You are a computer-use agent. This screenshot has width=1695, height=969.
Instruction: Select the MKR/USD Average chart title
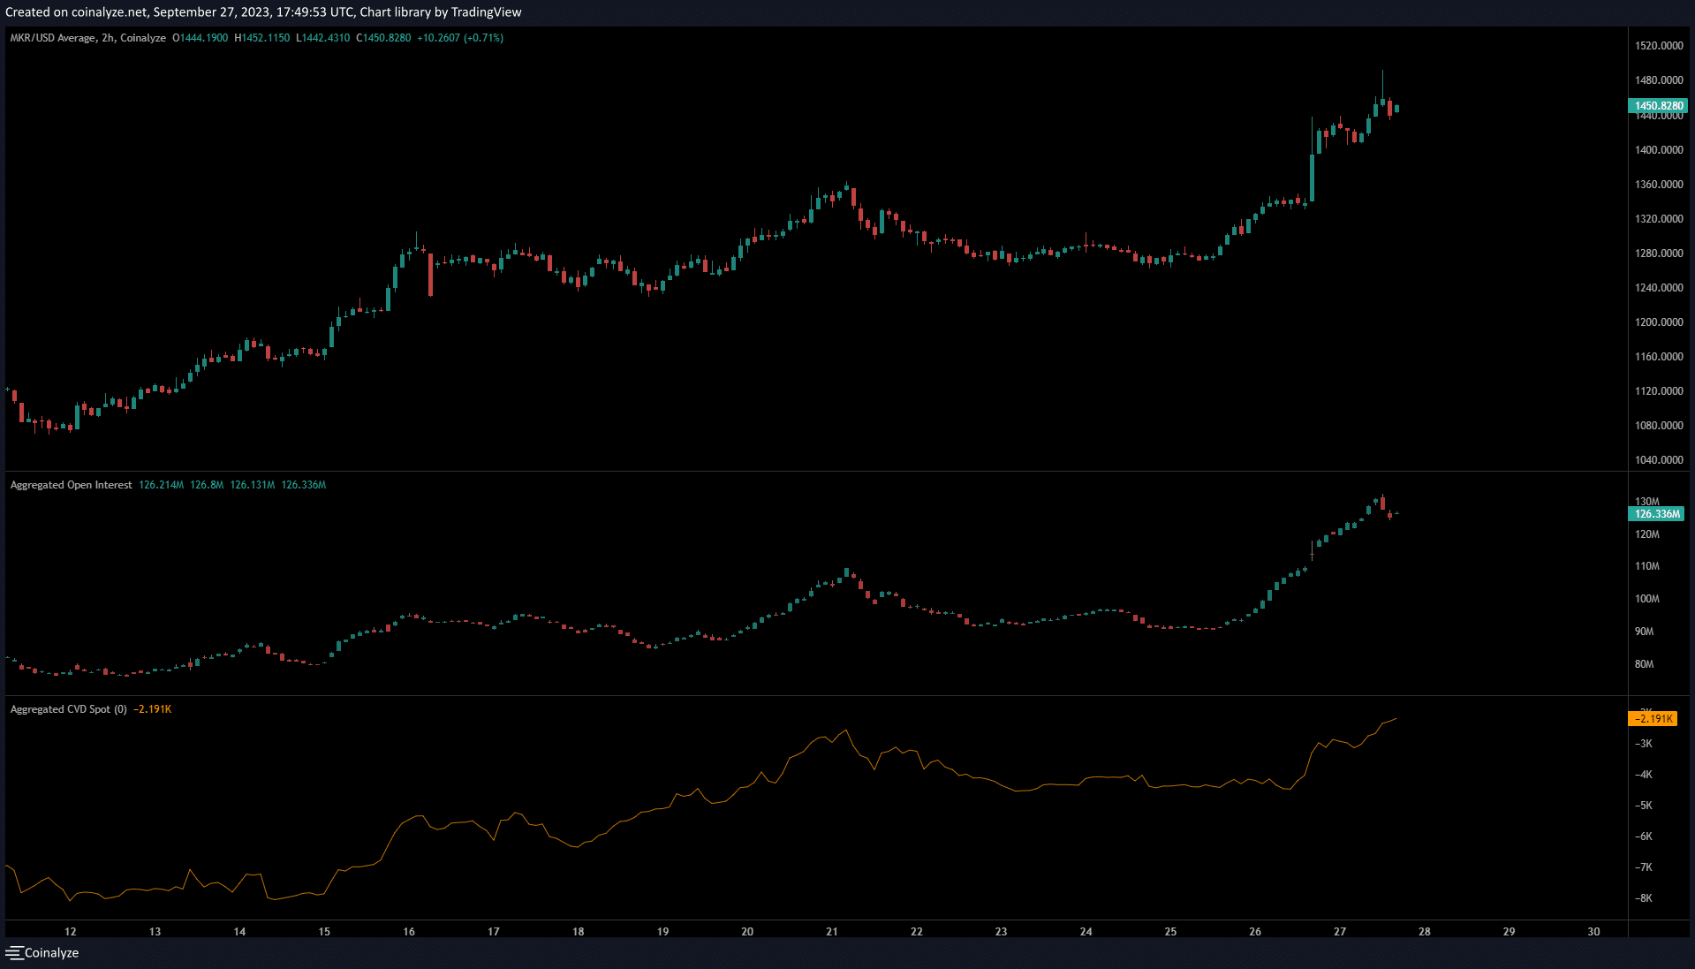pyautogui.click(x=87, y=38)
